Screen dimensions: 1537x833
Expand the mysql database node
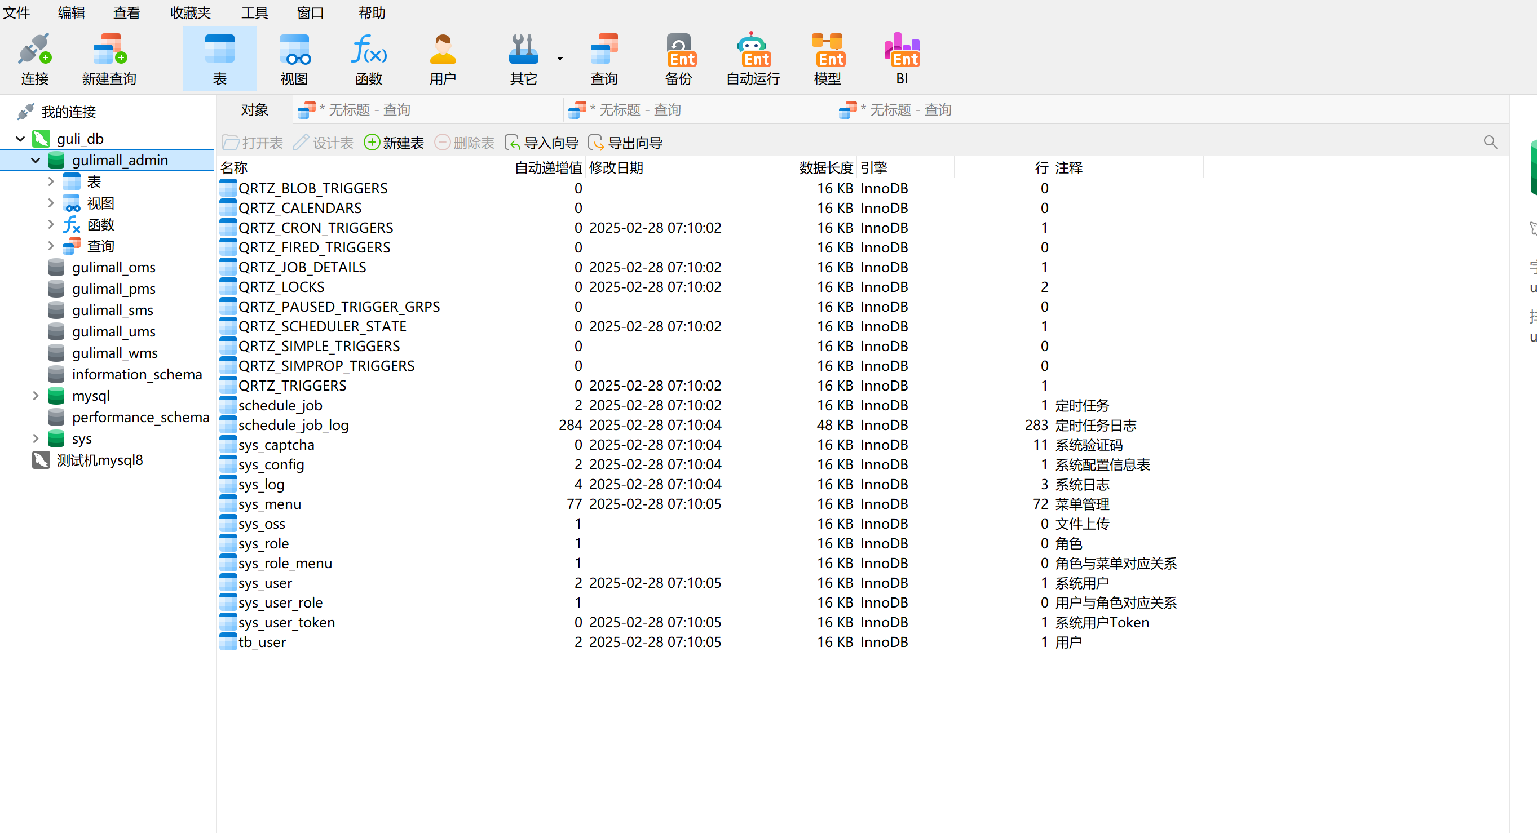point(36,396)
